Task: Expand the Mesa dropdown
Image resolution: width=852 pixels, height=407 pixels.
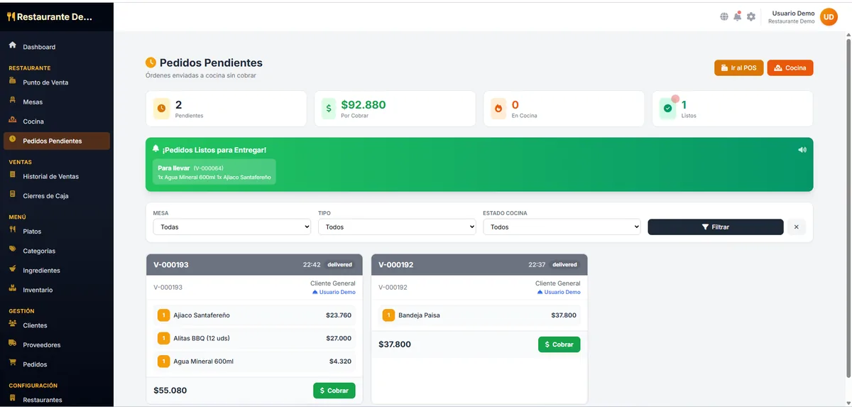Action: tap(232, 227)
